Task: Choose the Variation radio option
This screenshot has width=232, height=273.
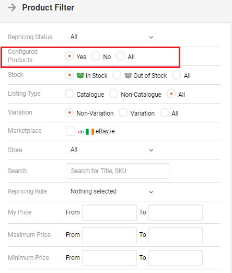Action: point(123,112)
